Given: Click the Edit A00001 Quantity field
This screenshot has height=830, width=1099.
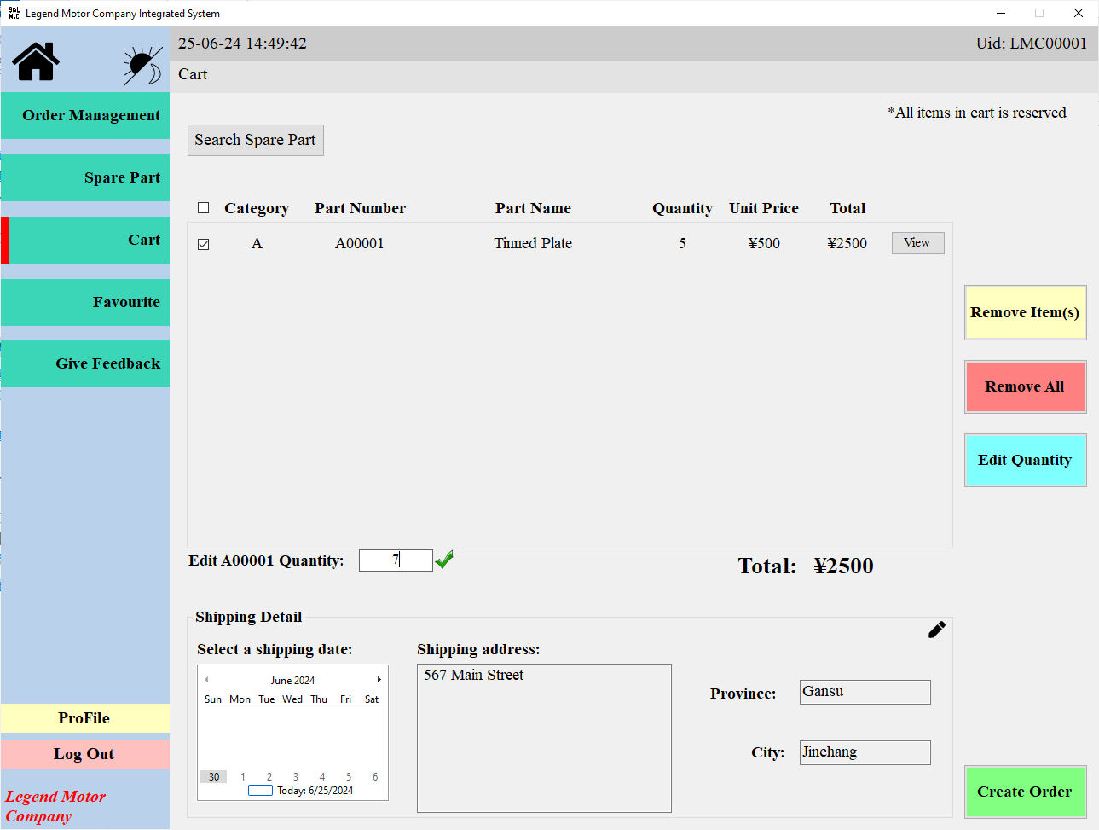Looking at the screenshot, I should coord(396,560).
